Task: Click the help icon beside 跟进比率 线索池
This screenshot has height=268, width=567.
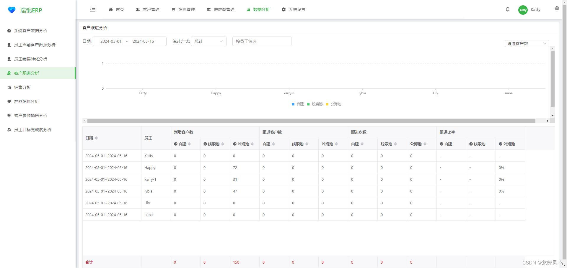Action: click(471, 144)
